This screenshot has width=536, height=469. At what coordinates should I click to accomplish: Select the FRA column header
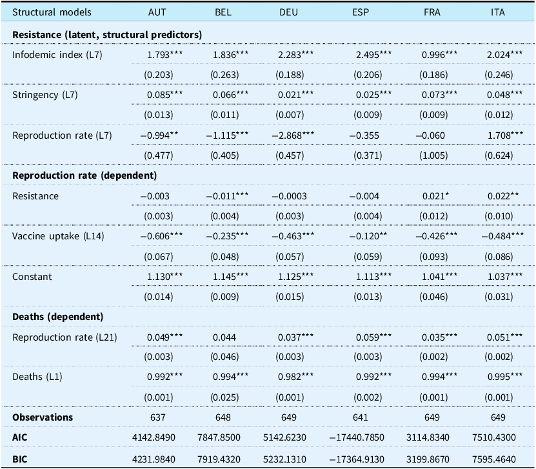pyautogui.click(x=432, y=12)
